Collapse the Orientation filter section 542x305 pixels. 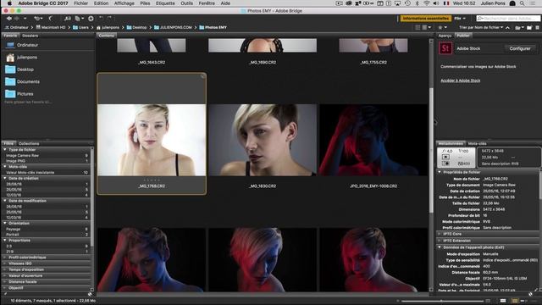[x=5, y=224]
